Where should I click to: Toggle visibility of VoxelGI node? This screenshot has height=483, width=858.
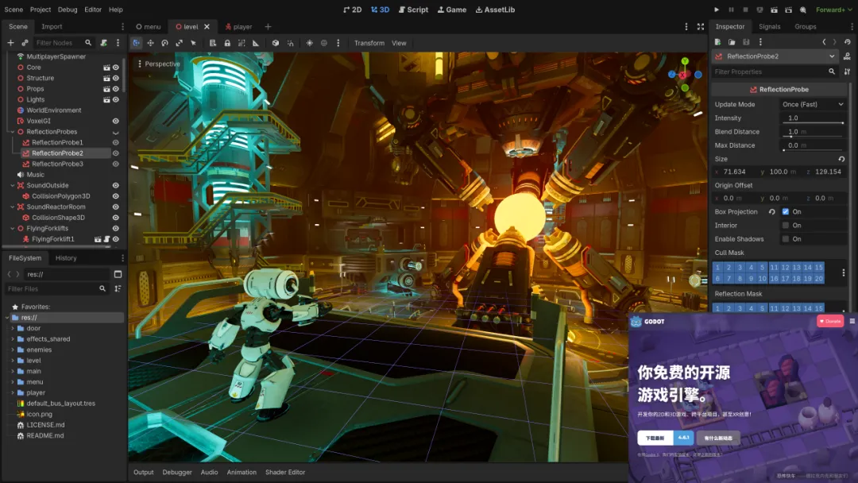click(x=115, y=121)
